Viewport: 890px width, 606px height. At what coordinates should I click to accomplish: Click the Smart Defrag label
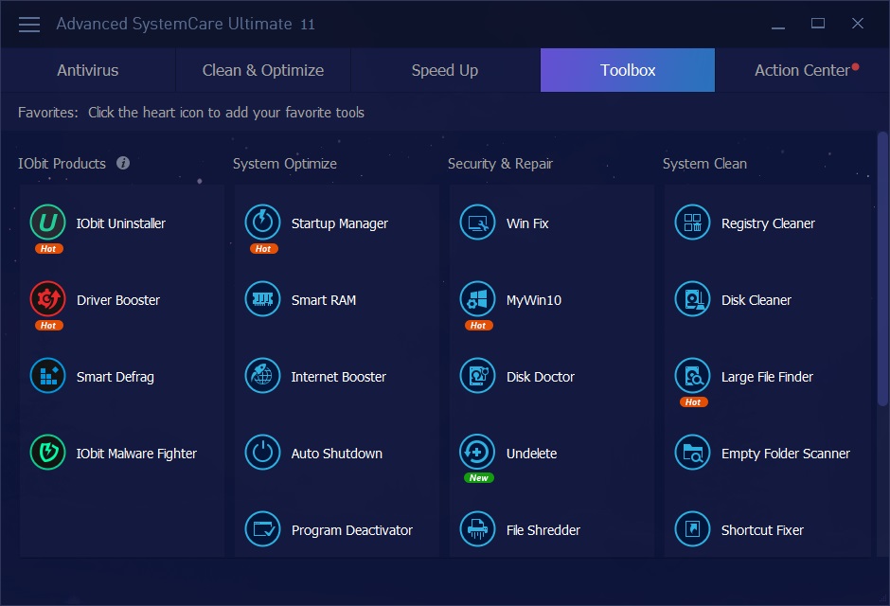116,378
